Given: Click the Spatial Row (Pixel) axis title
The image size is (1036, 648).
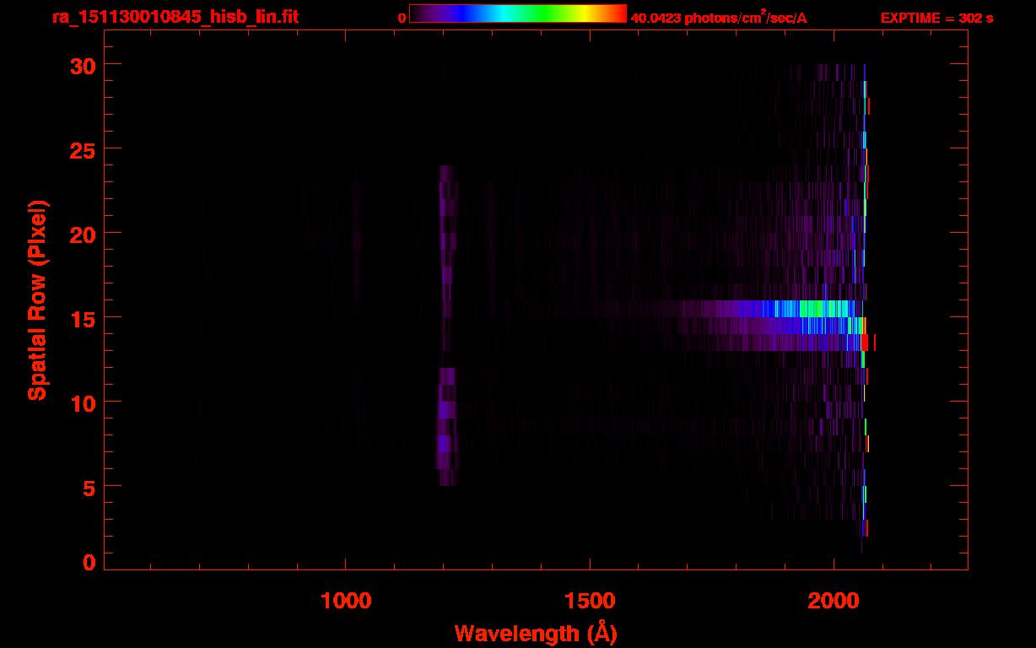Looking at the screenshot, I should [37, 300].
